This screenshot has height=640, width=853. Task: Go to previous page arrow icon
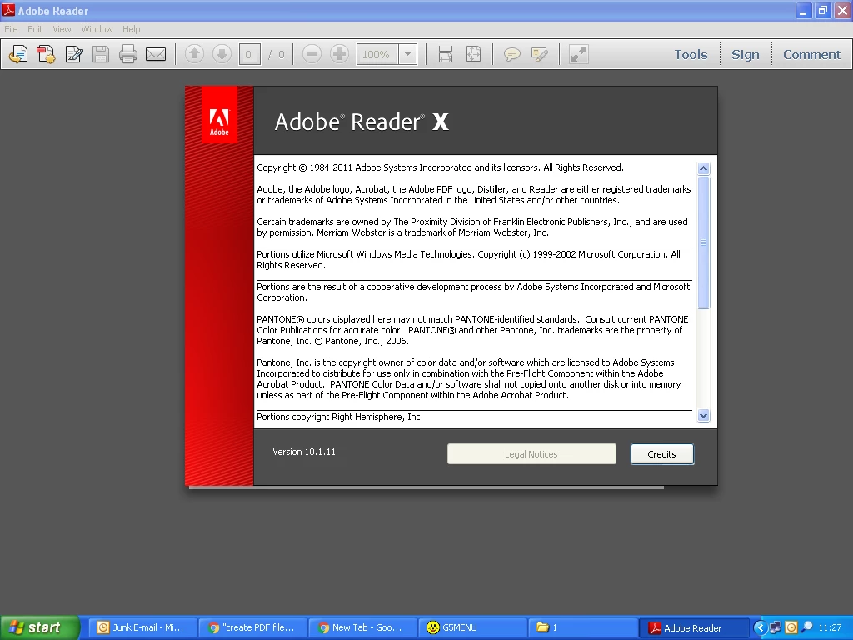(x=194, y=54)
